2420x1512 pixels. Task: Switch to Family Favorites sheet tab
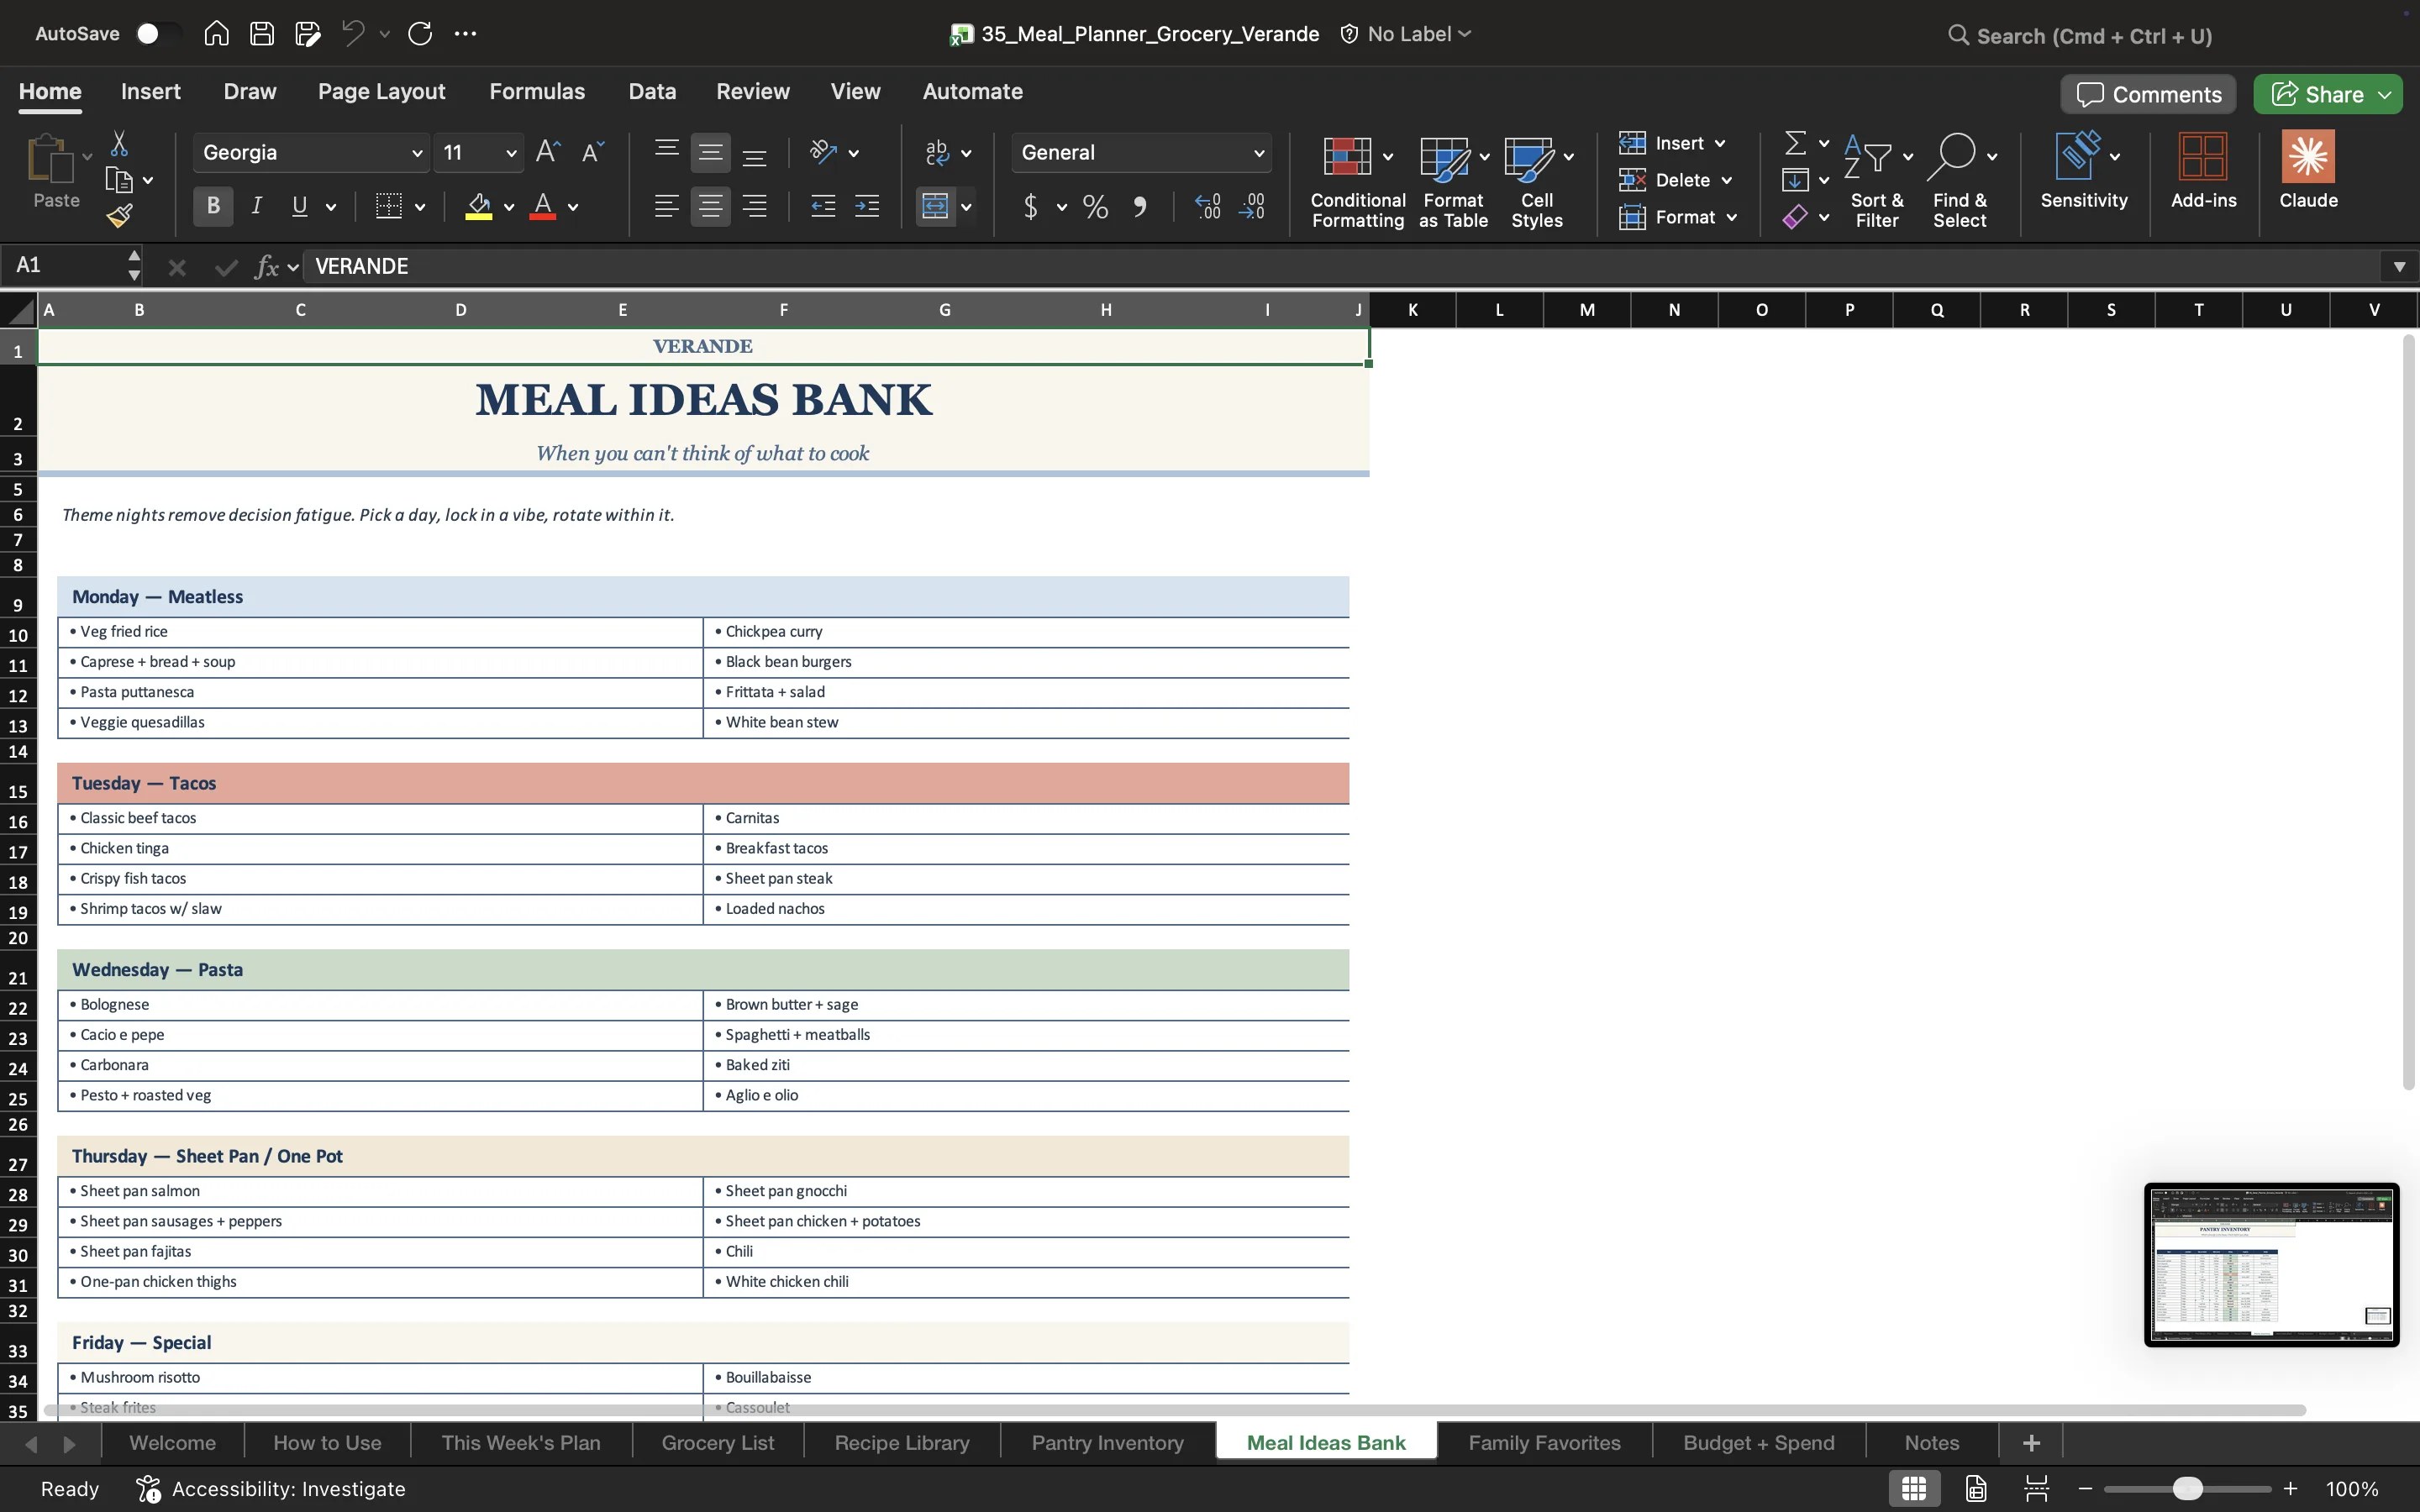click(x=1544, y=1442)
